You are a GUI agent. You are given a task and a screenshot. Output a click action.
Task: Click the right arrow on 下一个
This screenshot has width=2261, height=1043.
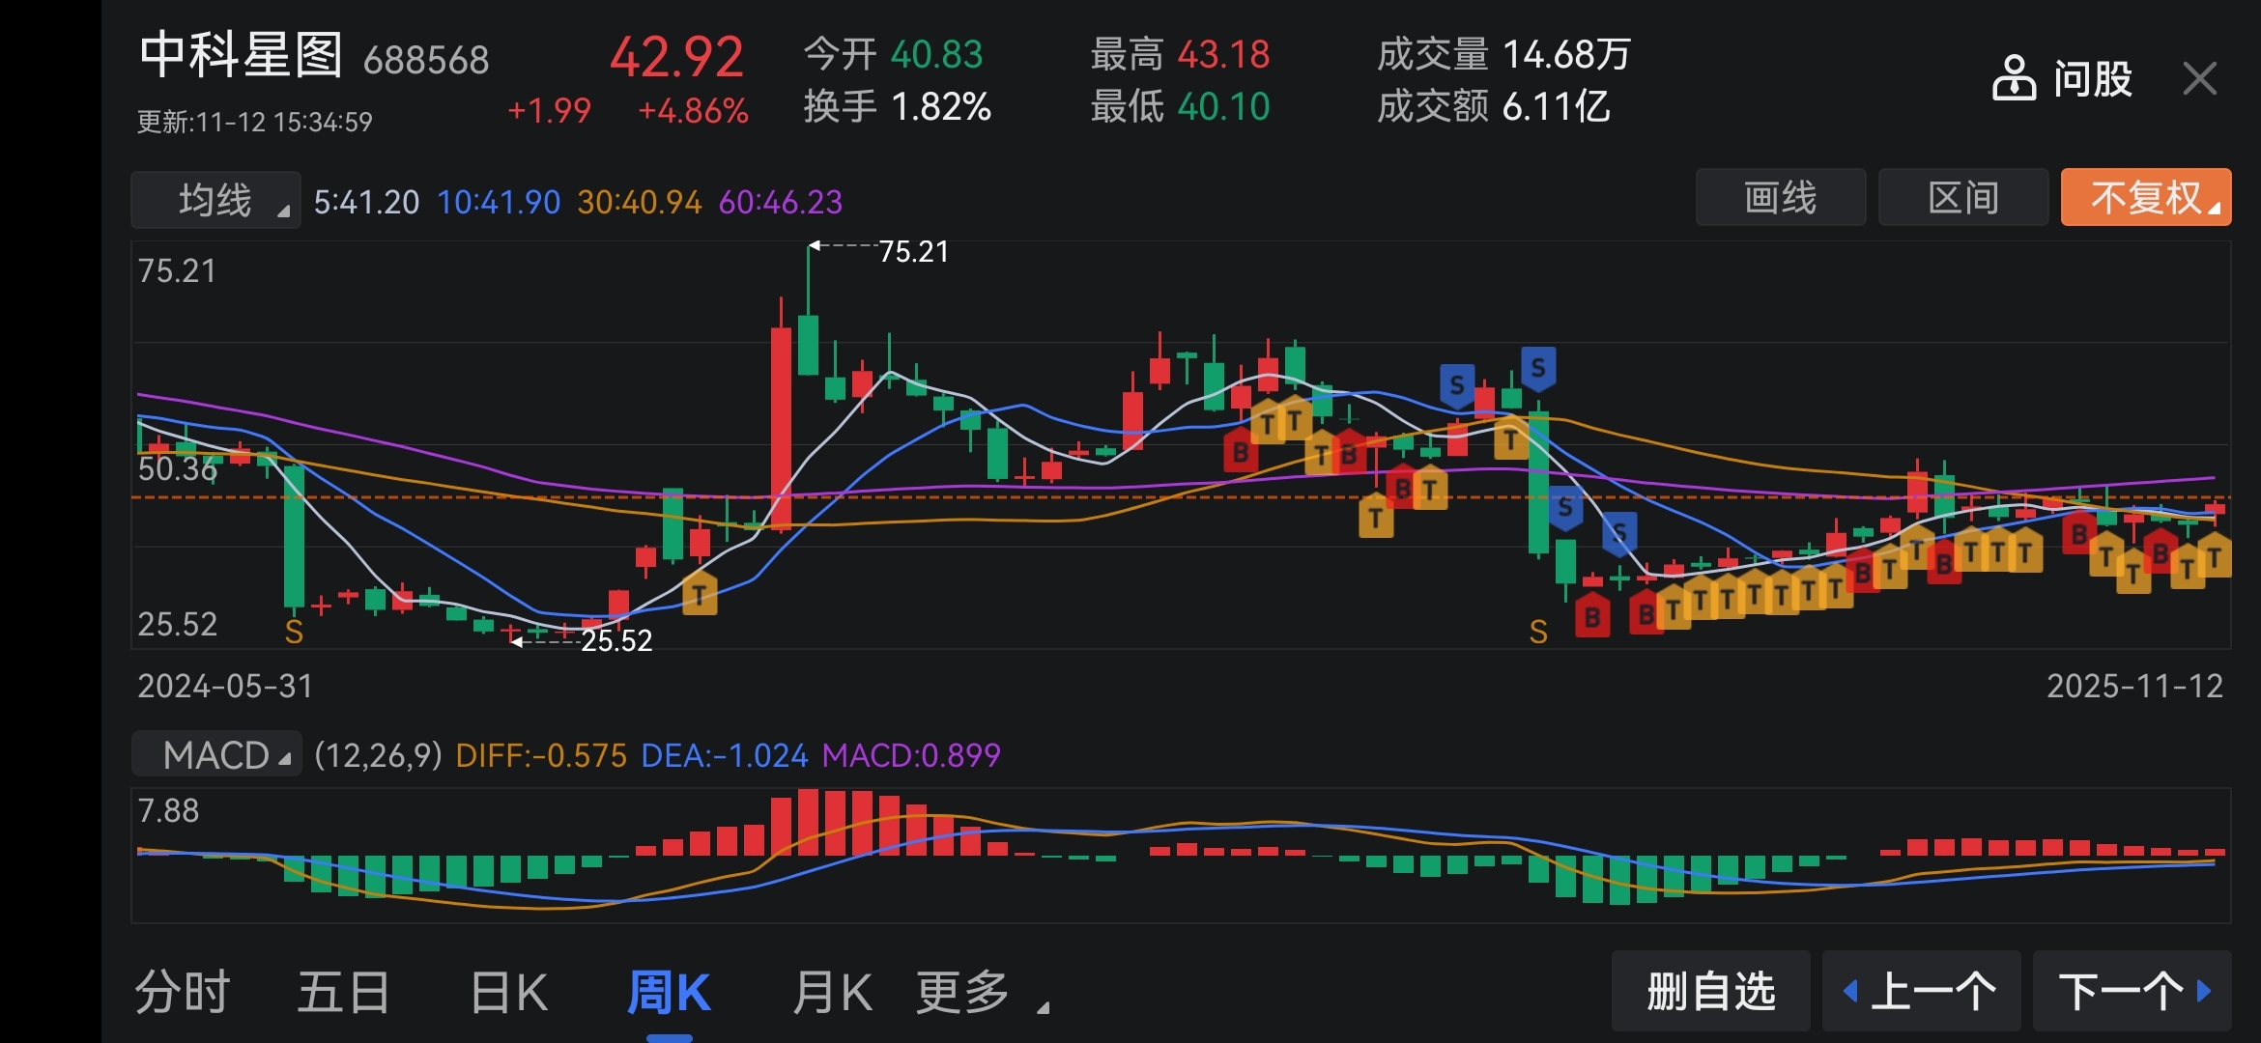pyautogui.click(x=2205, y=991)
